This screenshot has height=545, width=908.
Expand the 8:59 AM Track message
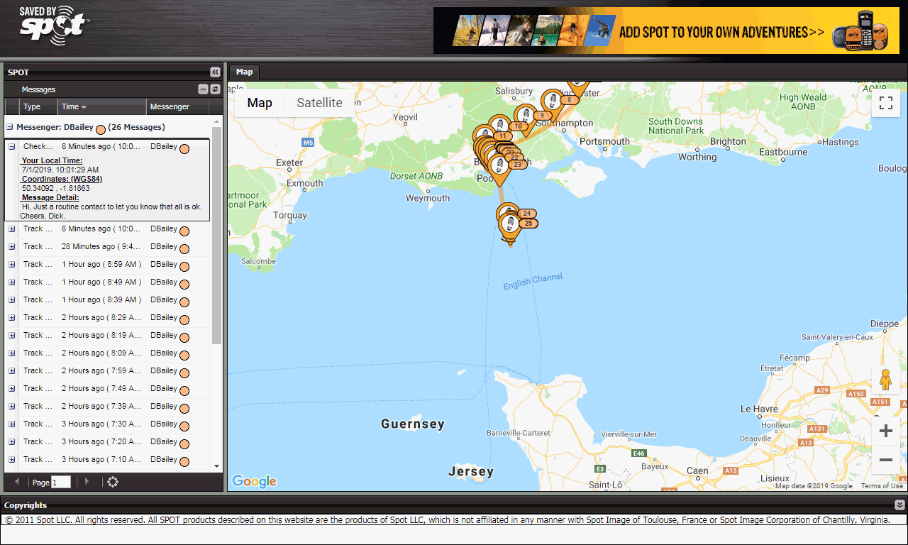click(12, 265)
